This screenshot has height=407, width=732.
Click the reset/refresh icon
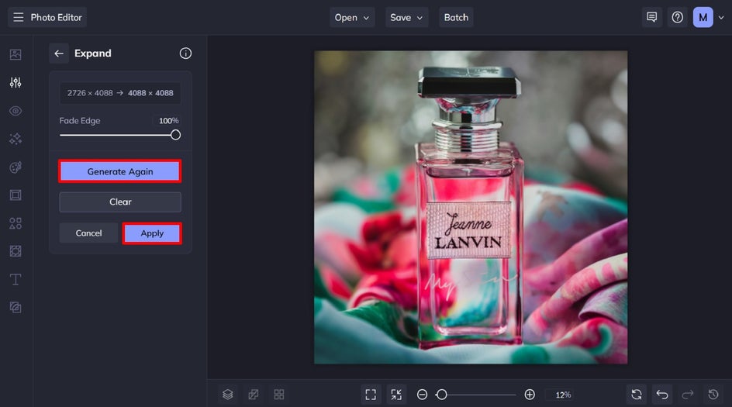click(x=637, y=395)
